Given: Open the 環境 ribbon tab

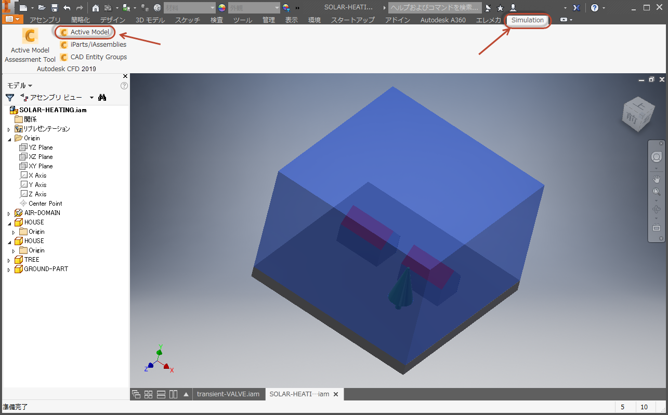Looking at the screenshot, I should click(x=315, y=20).
